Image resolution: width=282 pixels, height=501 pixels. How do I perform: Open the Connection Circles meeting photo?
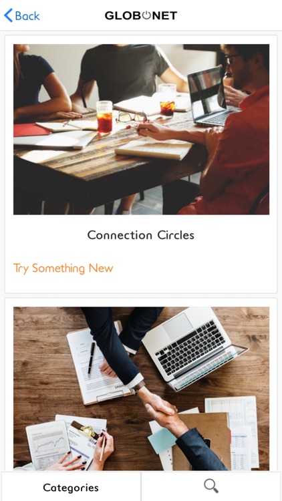coord(141,129)
